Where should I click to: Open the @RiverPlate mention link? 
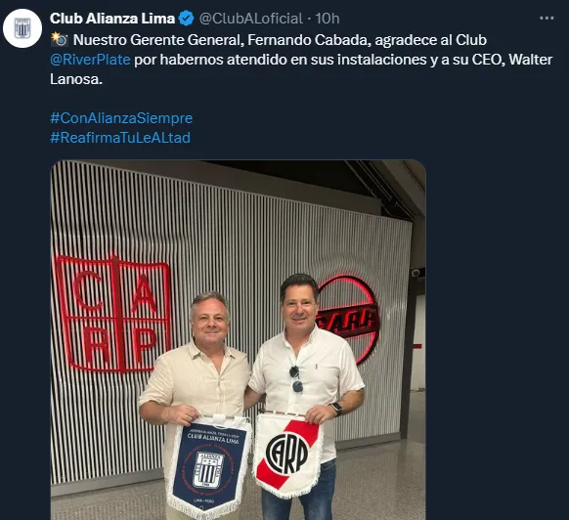point(90,60)
